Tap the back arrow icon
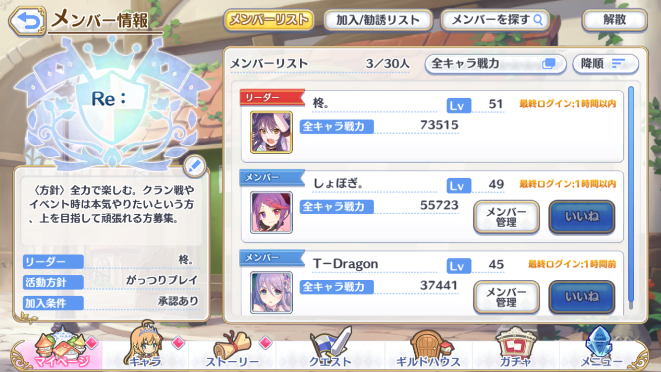Screen dimensions: 661x372 pyautogui.click(x=27, y=21)
